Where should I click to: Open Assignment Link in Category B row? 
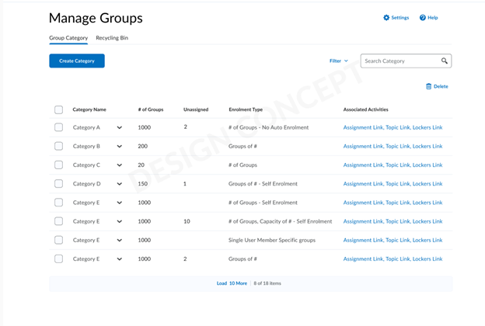363,146
